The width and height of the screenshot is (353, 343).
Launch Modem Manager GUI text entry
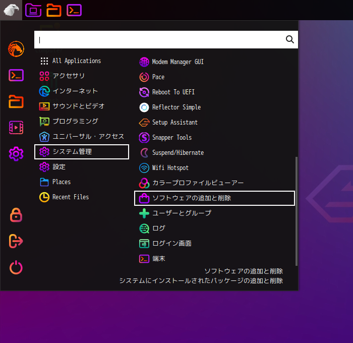178,62
